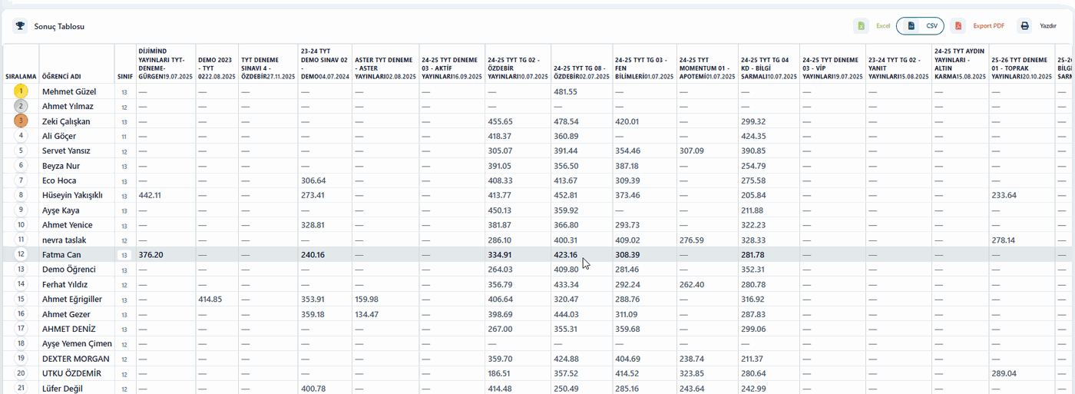Click class badge 11 for Ali Göçer
The image size is (1075, 394).
click(x=124, y=136)
